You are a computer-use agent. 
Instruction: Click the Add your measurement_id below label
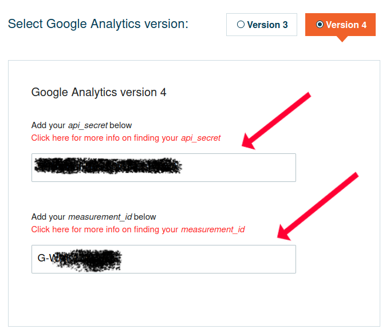tap(93, 217)
